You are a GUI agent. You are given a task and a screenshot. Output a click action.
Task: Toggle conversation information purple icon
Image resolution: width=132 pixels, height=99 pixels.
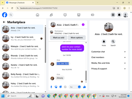pos(83,25)
